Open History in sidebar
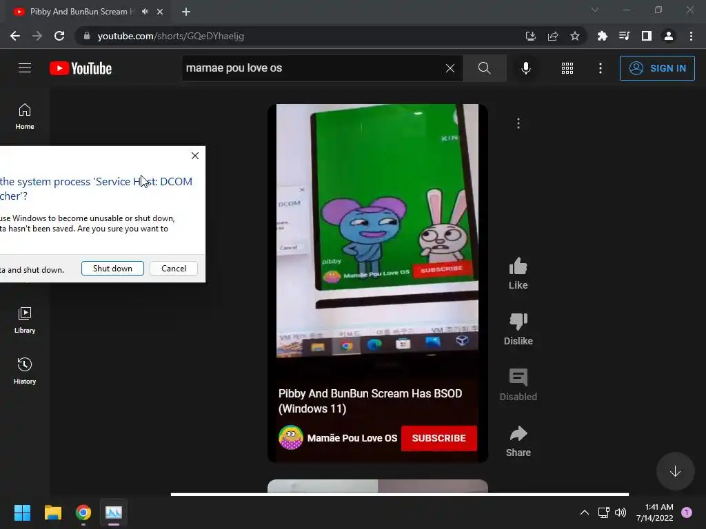Image resolution: width=706 pixels, height=529 pixels. point(25,371)
